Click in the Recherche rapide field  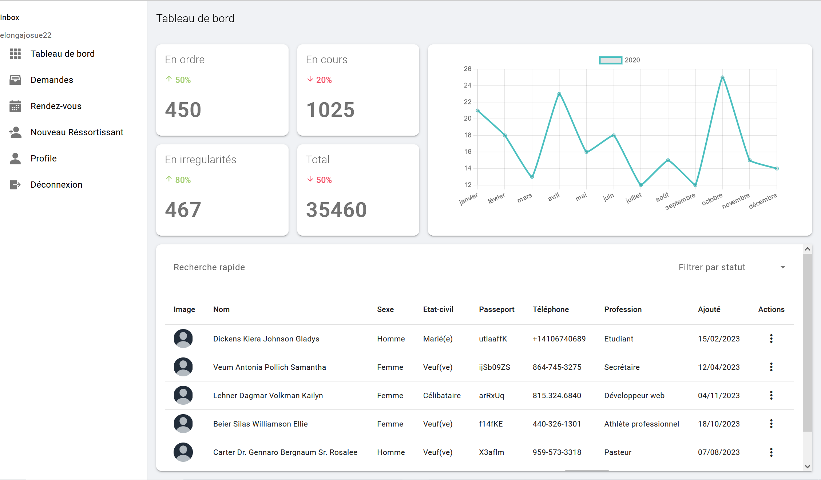[x=413, y=267]
